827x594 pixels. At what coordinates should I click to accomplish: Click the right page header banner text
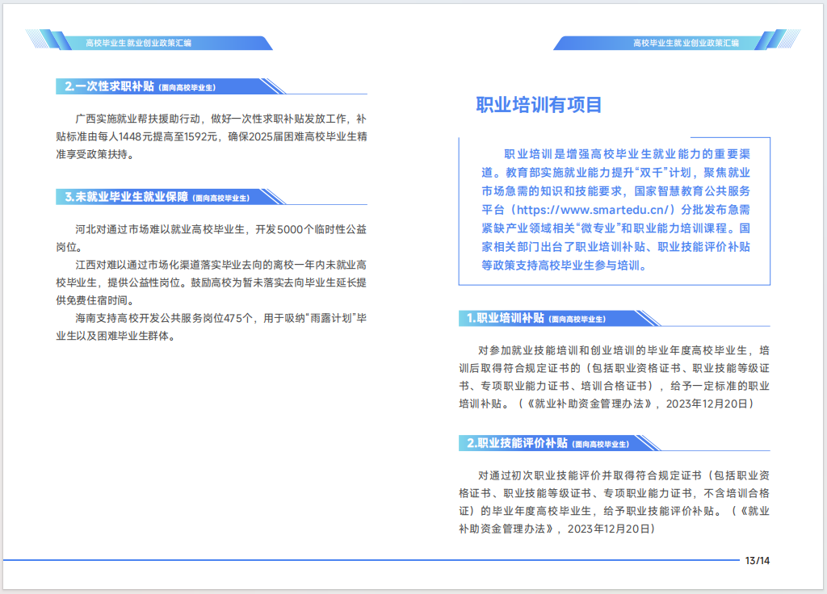686,43
